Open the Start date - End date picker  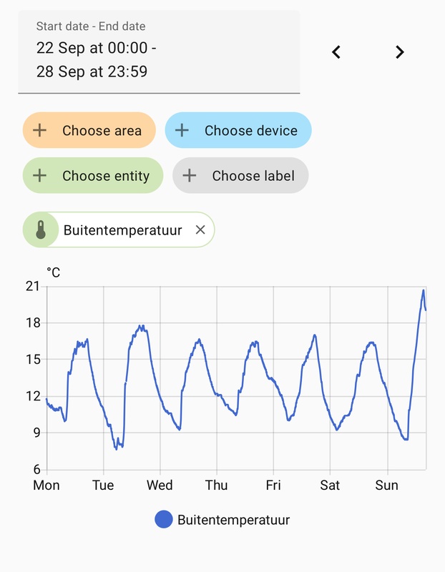[159, 51]
